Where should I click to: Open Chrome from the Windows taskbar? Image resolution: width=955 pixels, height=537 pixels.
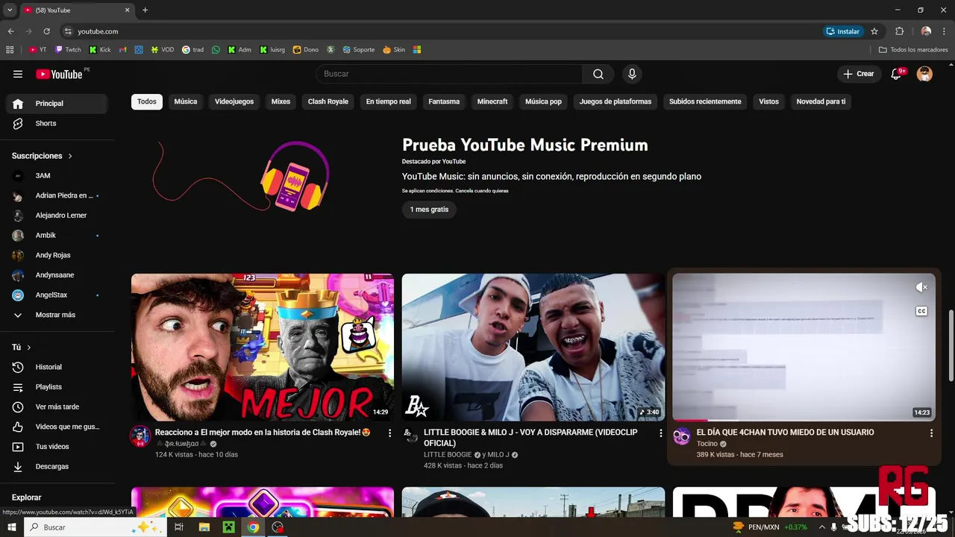(x=254, y=527)
